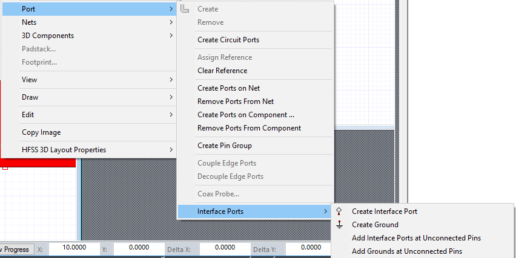Viewport: 516px width, 258px height.
Task: Open the 3D Components submenu
Action: tap(48, 36)
